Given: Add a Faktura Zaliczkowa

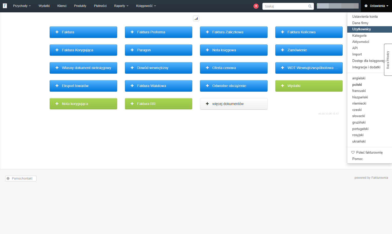Looking at the screenshot, I should pyautogui.click(x=234, y=32).
